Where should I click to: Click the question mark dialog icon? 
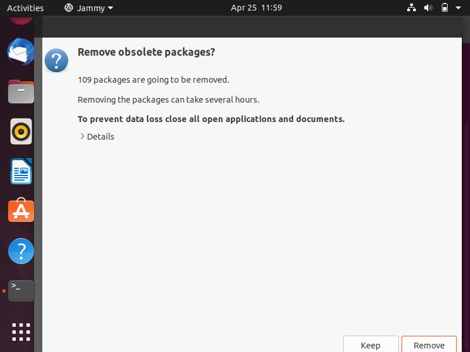56,60
